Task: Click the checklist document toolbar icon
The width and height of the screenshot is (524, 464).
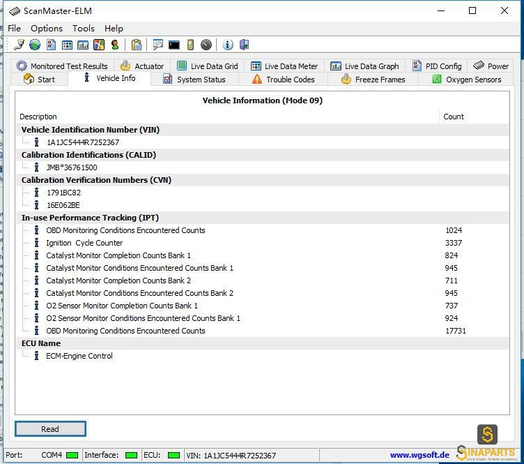Action: click(51, 45)
